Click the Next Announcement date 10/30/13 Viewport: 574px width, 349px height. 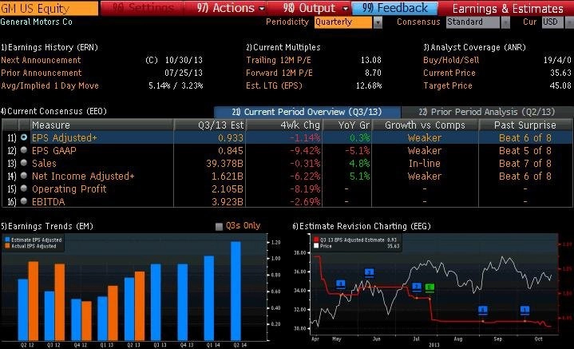click(184, 60)
